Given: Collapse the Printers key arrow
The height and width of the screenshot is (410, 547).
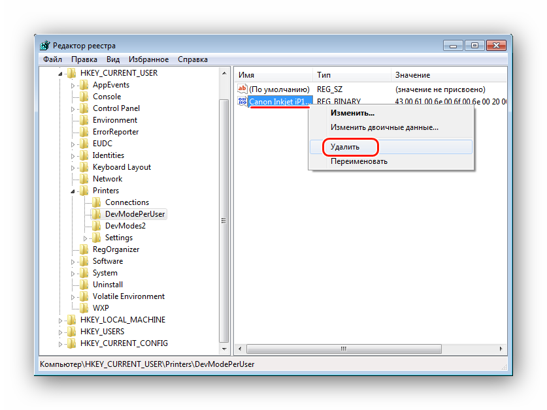Looking at the screenshot, I should pos(73,191).
